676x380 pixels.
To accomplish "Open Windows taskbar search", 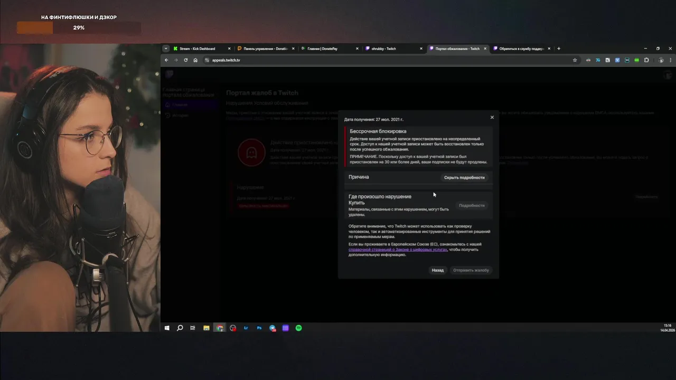I will click(180, 328).
